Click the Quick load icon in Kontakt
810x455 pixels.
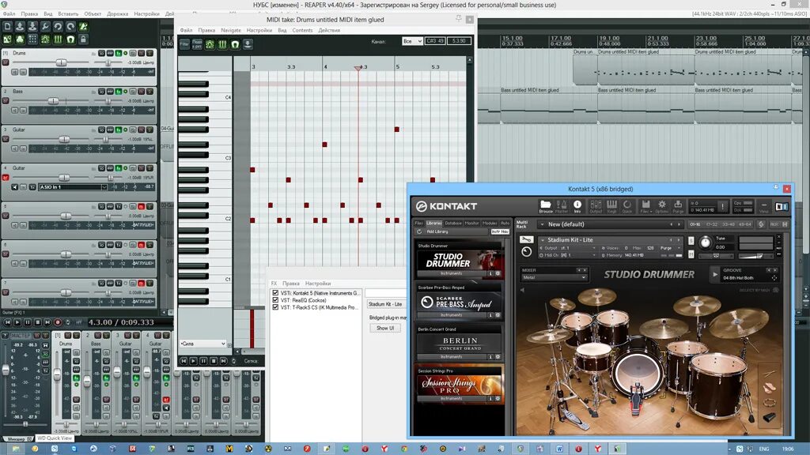click(x=627, y=206)
